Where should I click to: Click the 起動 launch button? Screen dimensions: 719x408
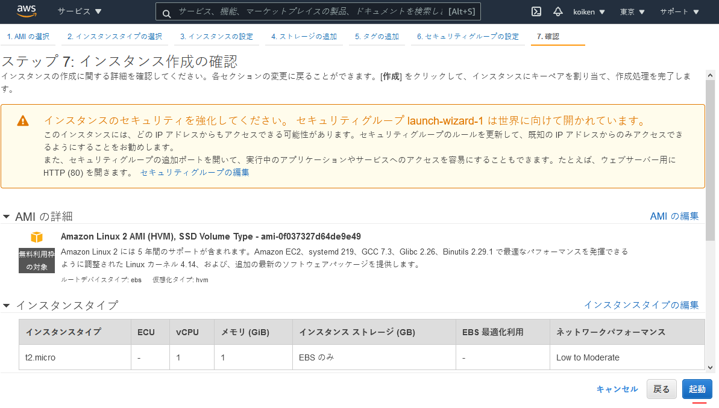697,389
